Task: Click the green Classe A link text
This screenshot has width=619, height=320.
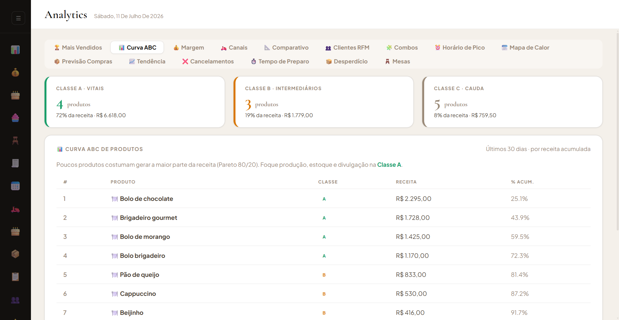Action: pos(389,165)
